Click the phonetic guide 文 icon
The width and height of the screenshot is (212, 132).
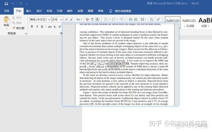click(92, 20)
